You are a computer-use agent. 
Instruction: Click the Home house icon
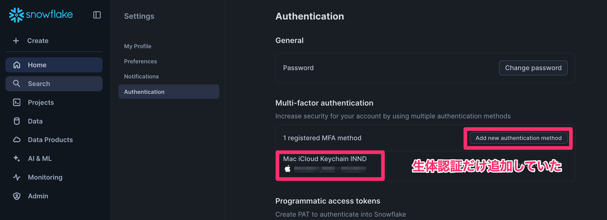pos(17,65)
